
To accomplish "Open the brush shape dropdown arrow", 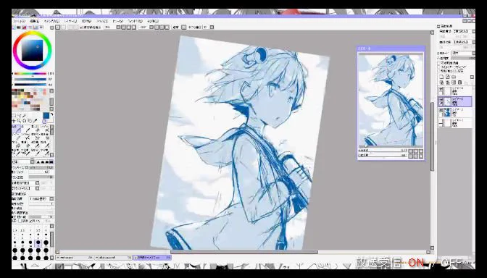I will 38,182.
